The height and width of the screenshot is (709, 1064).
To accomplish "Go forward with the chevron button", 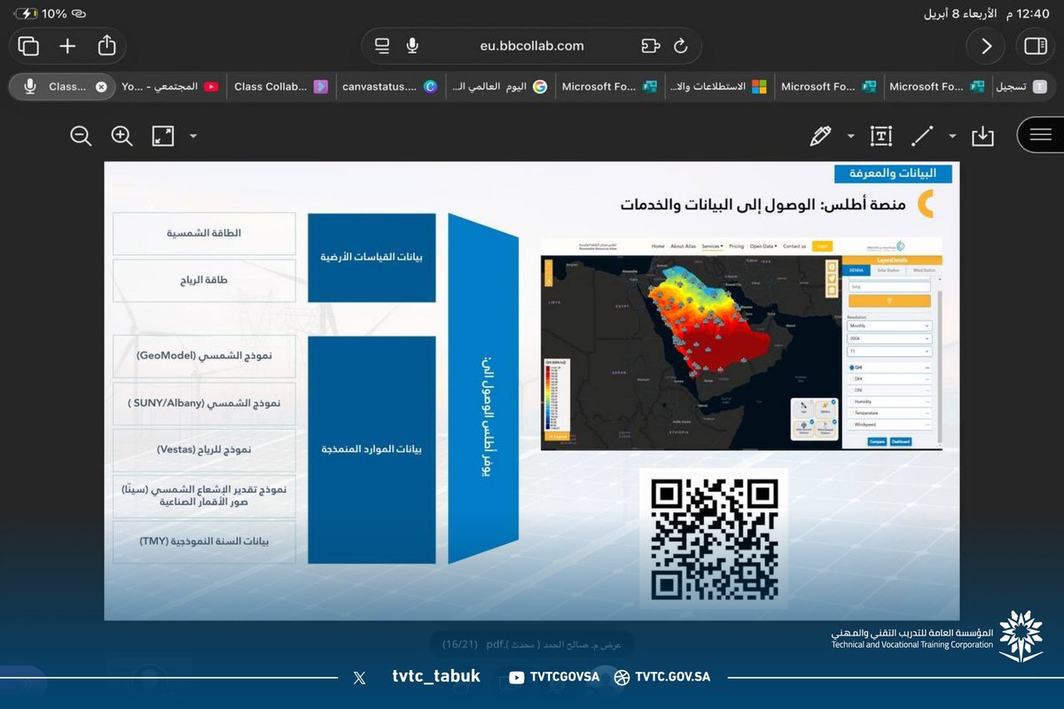I will (985, 46).
